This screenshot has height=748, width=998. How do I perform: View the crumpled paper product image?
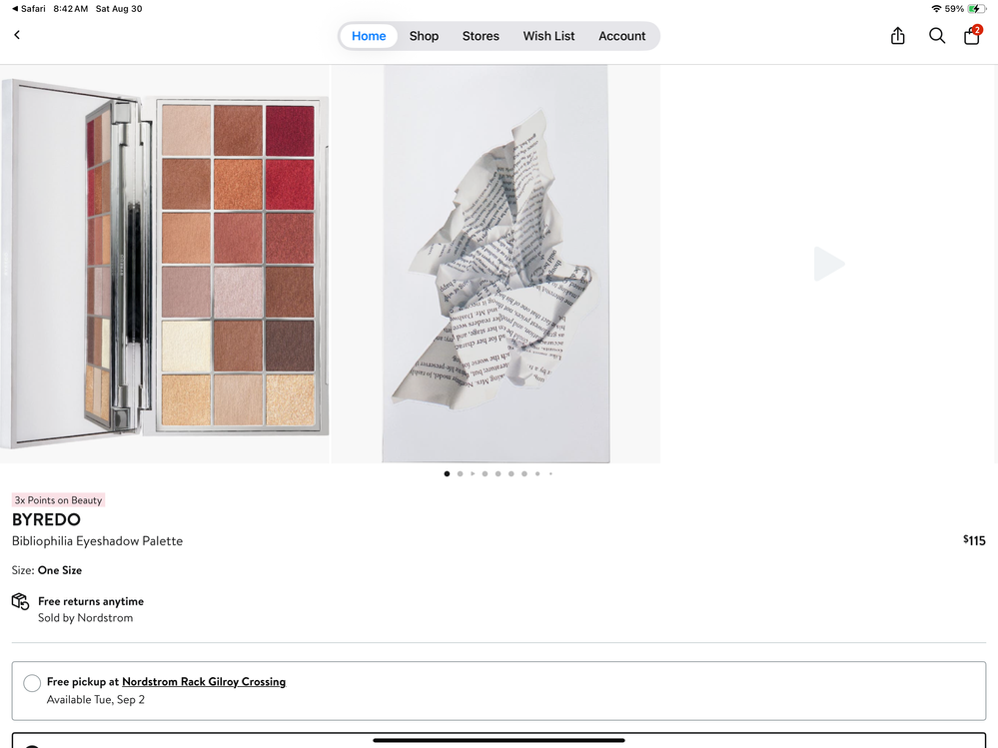tap(496, 265)
